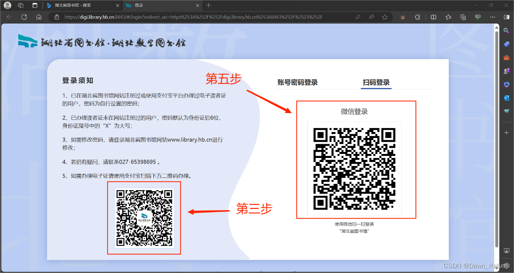The width and height of the screenshot is (514, 273).
Task: Go back to the previous page
Action: pyautogui.click(x=9, y=17)
